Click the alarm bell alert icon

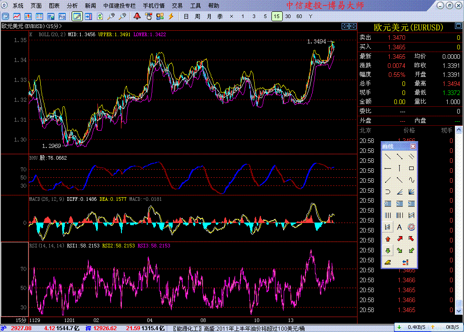[x=137, y=16]
